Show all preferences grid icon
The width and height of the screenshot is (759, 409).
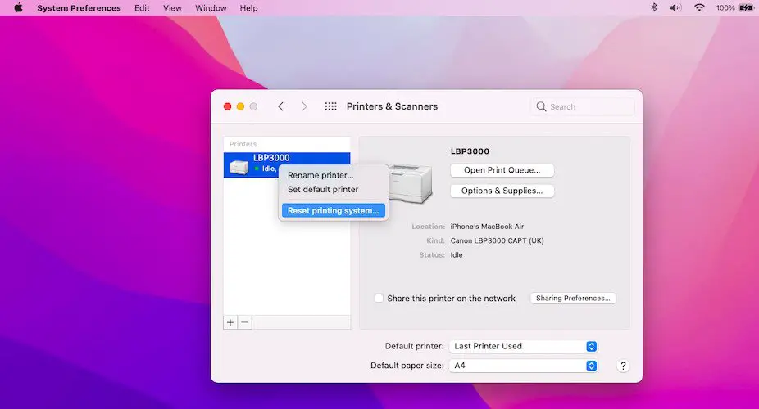point(331,106)
